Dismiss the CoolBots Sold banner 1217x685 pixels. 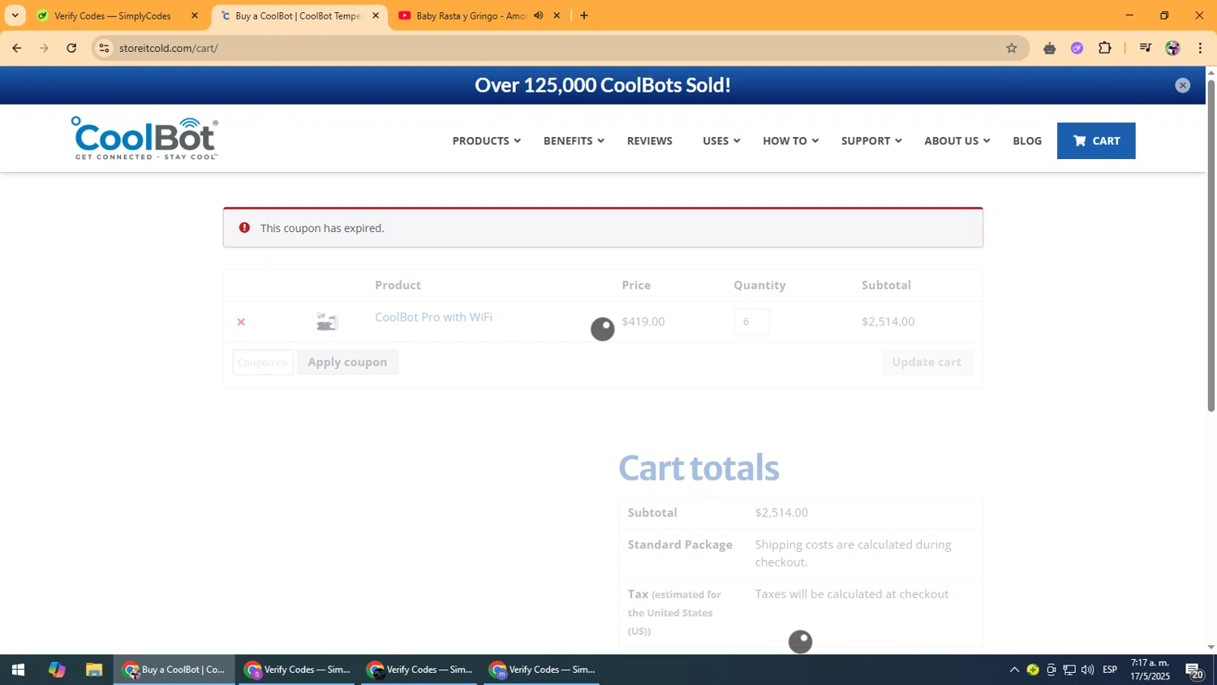(1182, 85)
